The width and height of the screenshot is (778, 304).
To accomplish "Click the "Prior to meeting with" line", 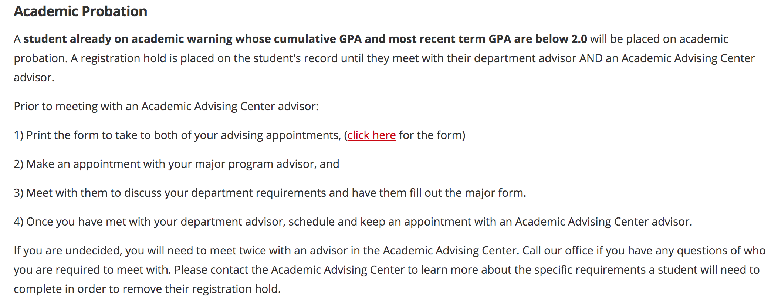I will pyautogui.click(x=166, y=107).
